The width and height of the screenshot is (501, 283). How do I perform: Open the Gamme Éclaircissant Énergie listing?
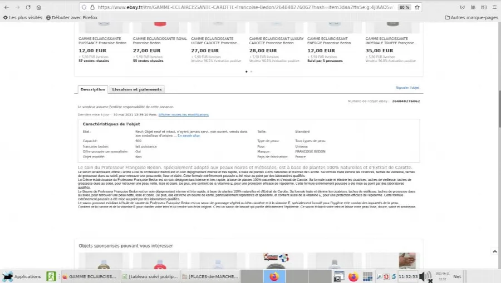click(329, 41)
